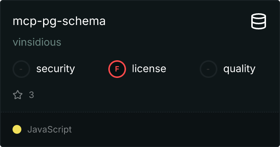Screen dimensions: 280x147
Task: Click the JavaScript language label
Action: coord(49,129)
